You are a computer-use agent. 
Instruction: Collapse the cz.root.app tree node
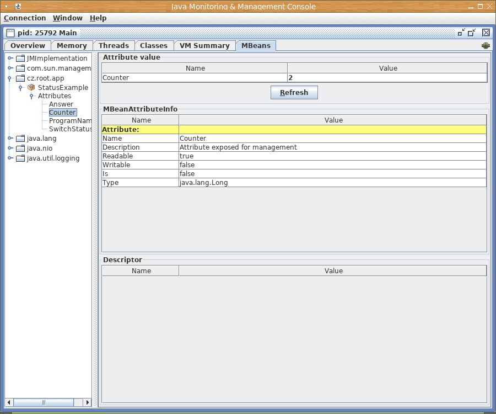pyautogui.click(x=10, y=78)
